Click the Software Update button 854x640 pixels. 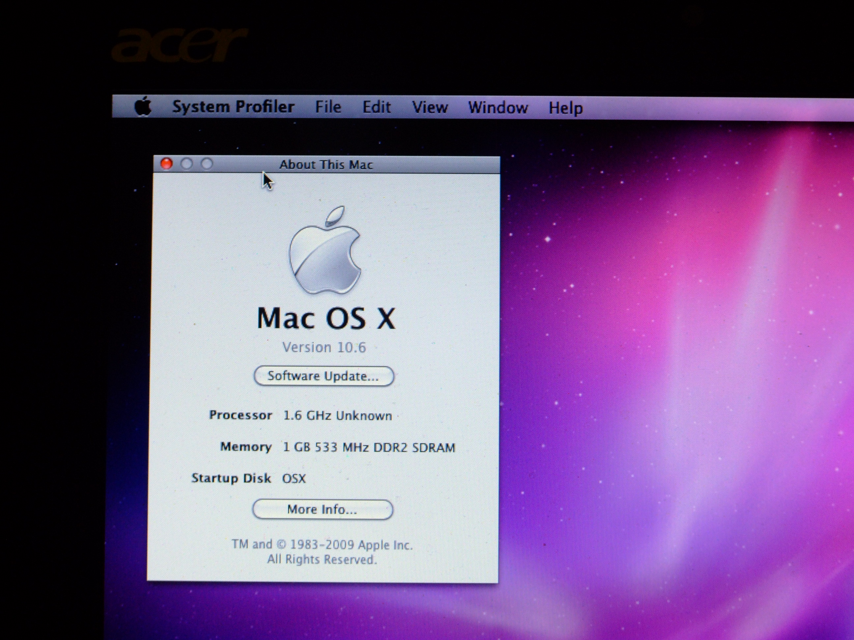tap(324, 376)
